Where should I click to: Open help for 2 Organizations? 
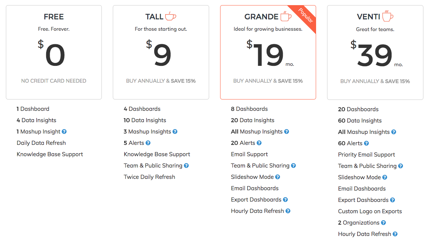(383, 223)
